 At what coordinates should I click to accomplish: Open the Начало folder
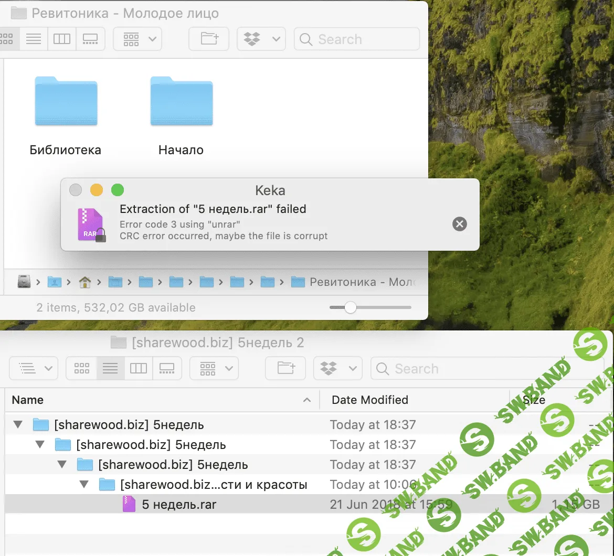181,103
